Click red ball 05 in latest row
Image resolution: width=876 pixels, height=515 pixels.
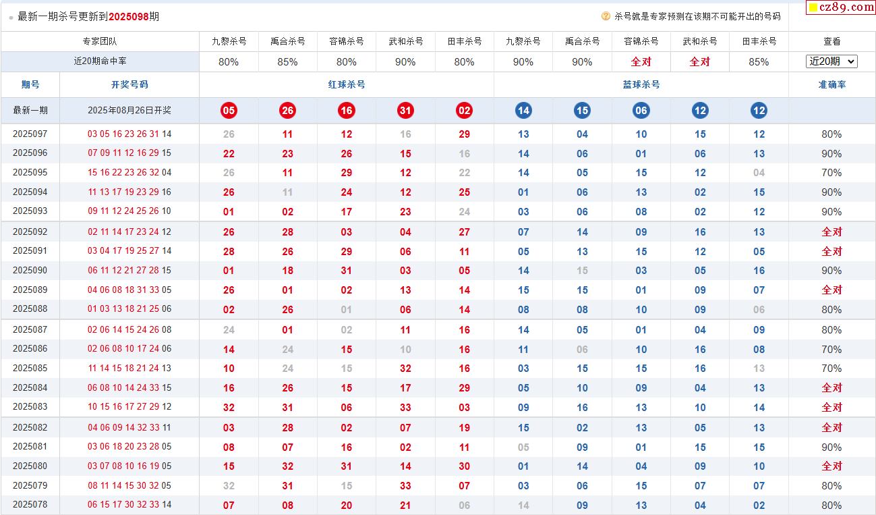(229, 111)
